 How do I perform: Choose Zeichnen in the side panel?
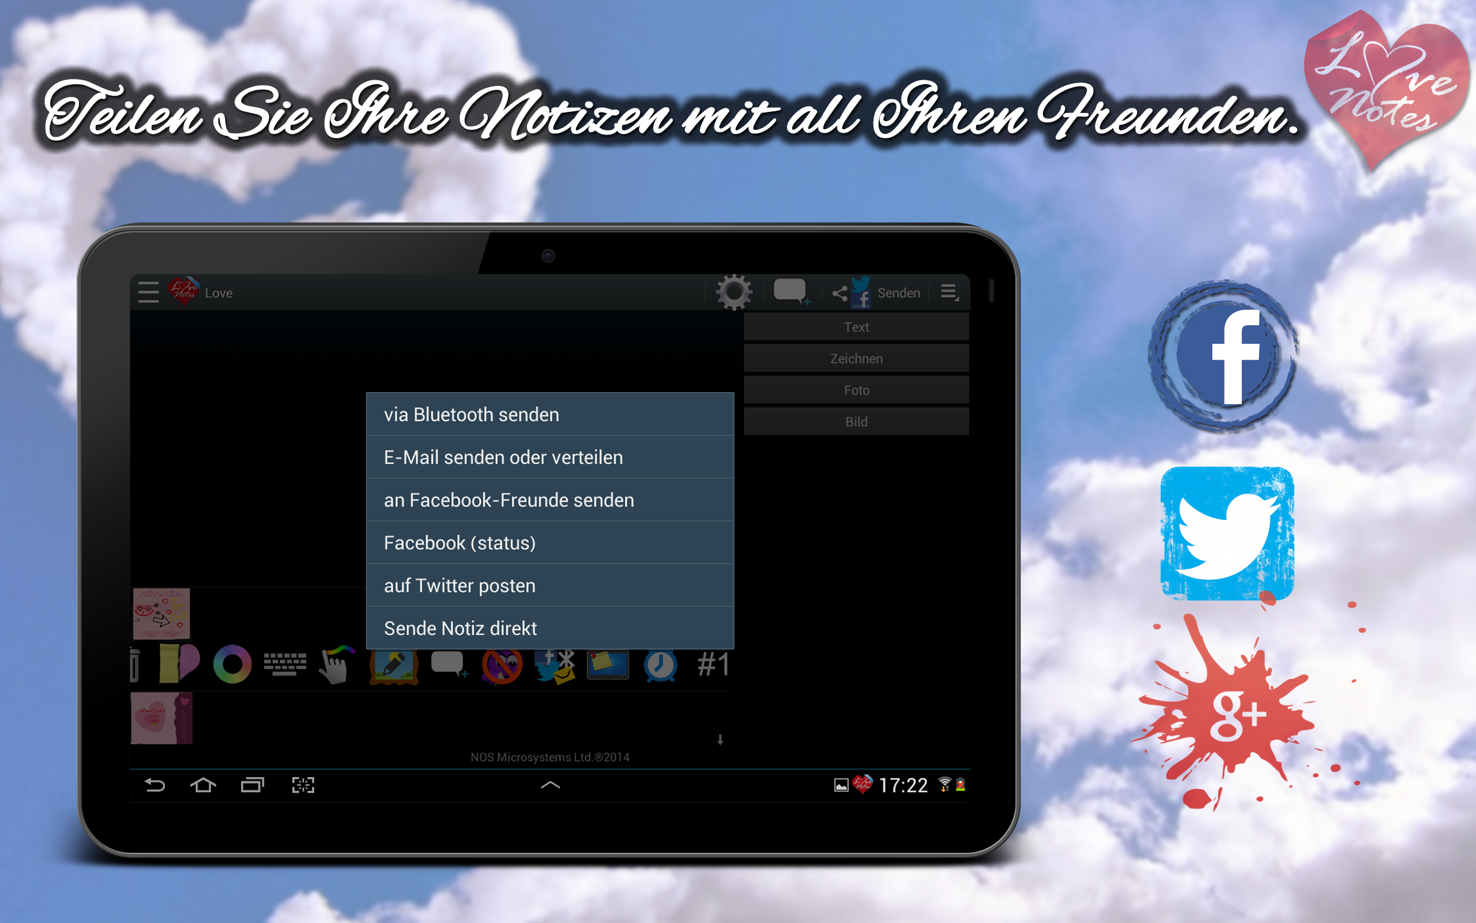856,359
